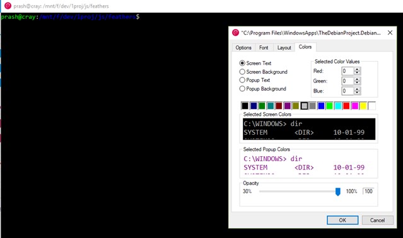Pick the bright red color swatch
This screenshot has height=238, width=403.
[x=346, y=106]
